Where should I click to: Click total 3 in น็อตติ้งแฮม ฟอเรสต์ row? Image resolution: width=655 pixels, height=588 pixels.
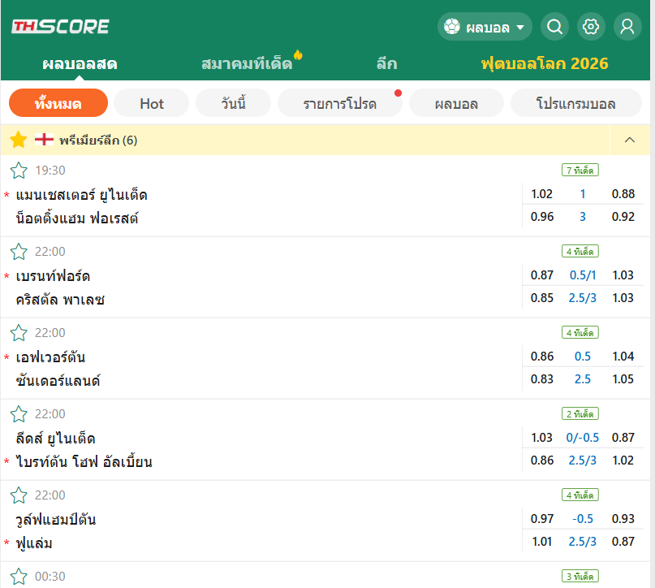point(582,217)
